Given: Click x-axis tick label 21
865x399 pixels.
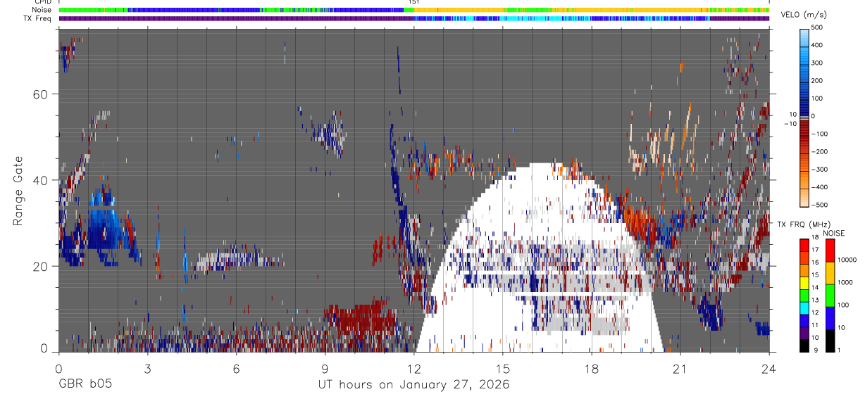Looking at the screenshot, I should [x=680, y=368].
